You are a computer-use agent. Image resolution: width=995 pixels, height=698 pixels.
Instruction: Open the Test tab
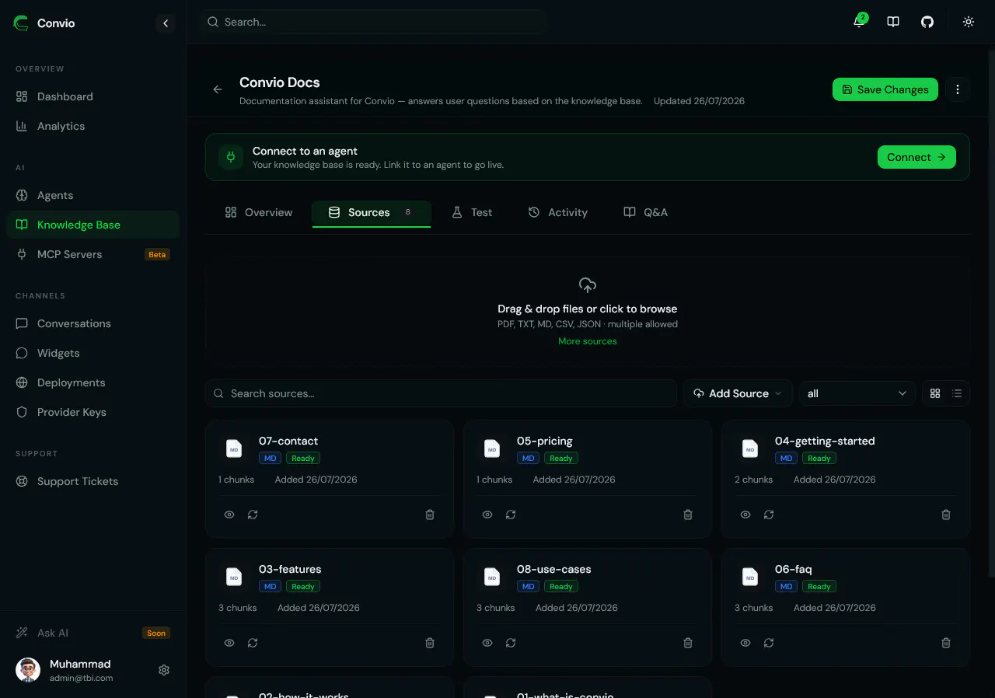[472, 212]
